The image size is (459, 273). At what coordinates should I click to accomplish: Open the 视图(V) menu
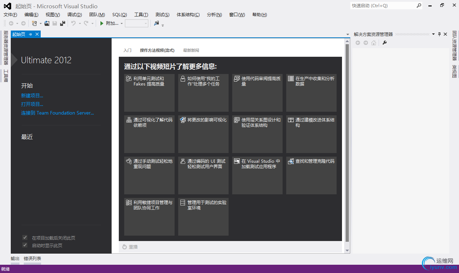[x=53, y=15]
